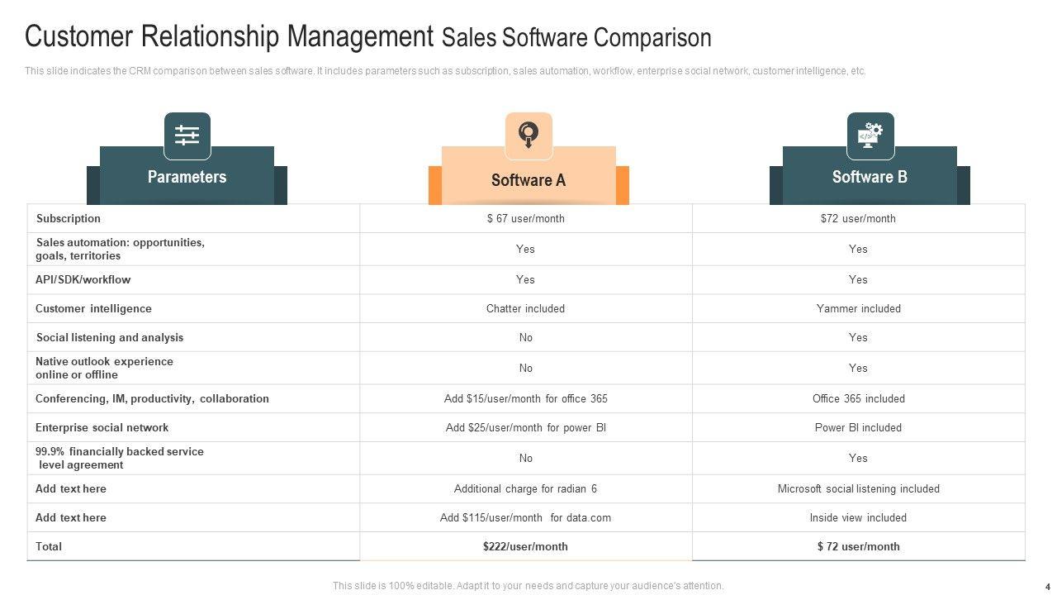Screen dimensions: 1057x595
Task: Select the Total row label
Action: [x=49, y=546]
